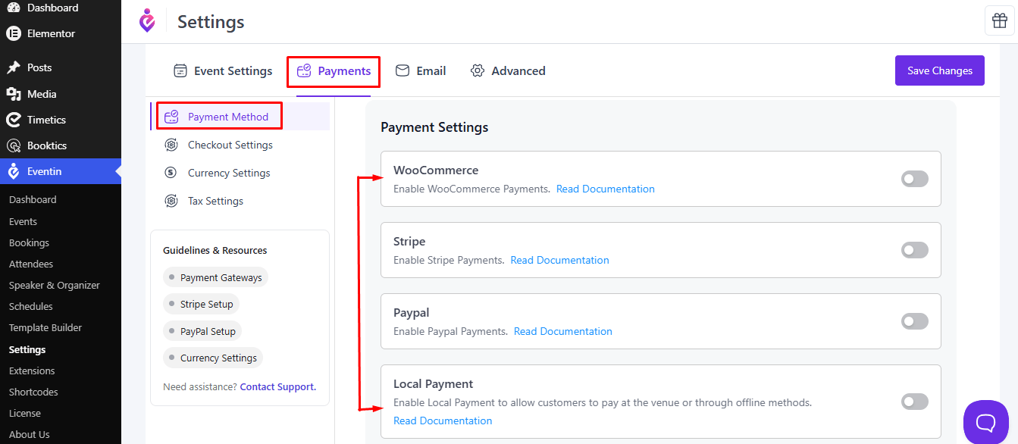Click the Event Settings calendar icon
1018x444 pixels.
click(x=180, y=70)
